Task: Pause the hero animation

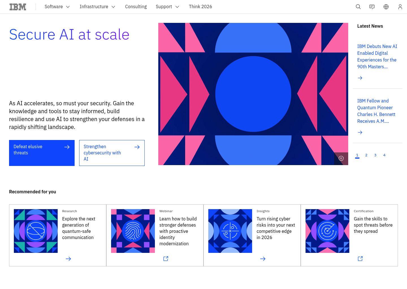Action: click(341, 158)
